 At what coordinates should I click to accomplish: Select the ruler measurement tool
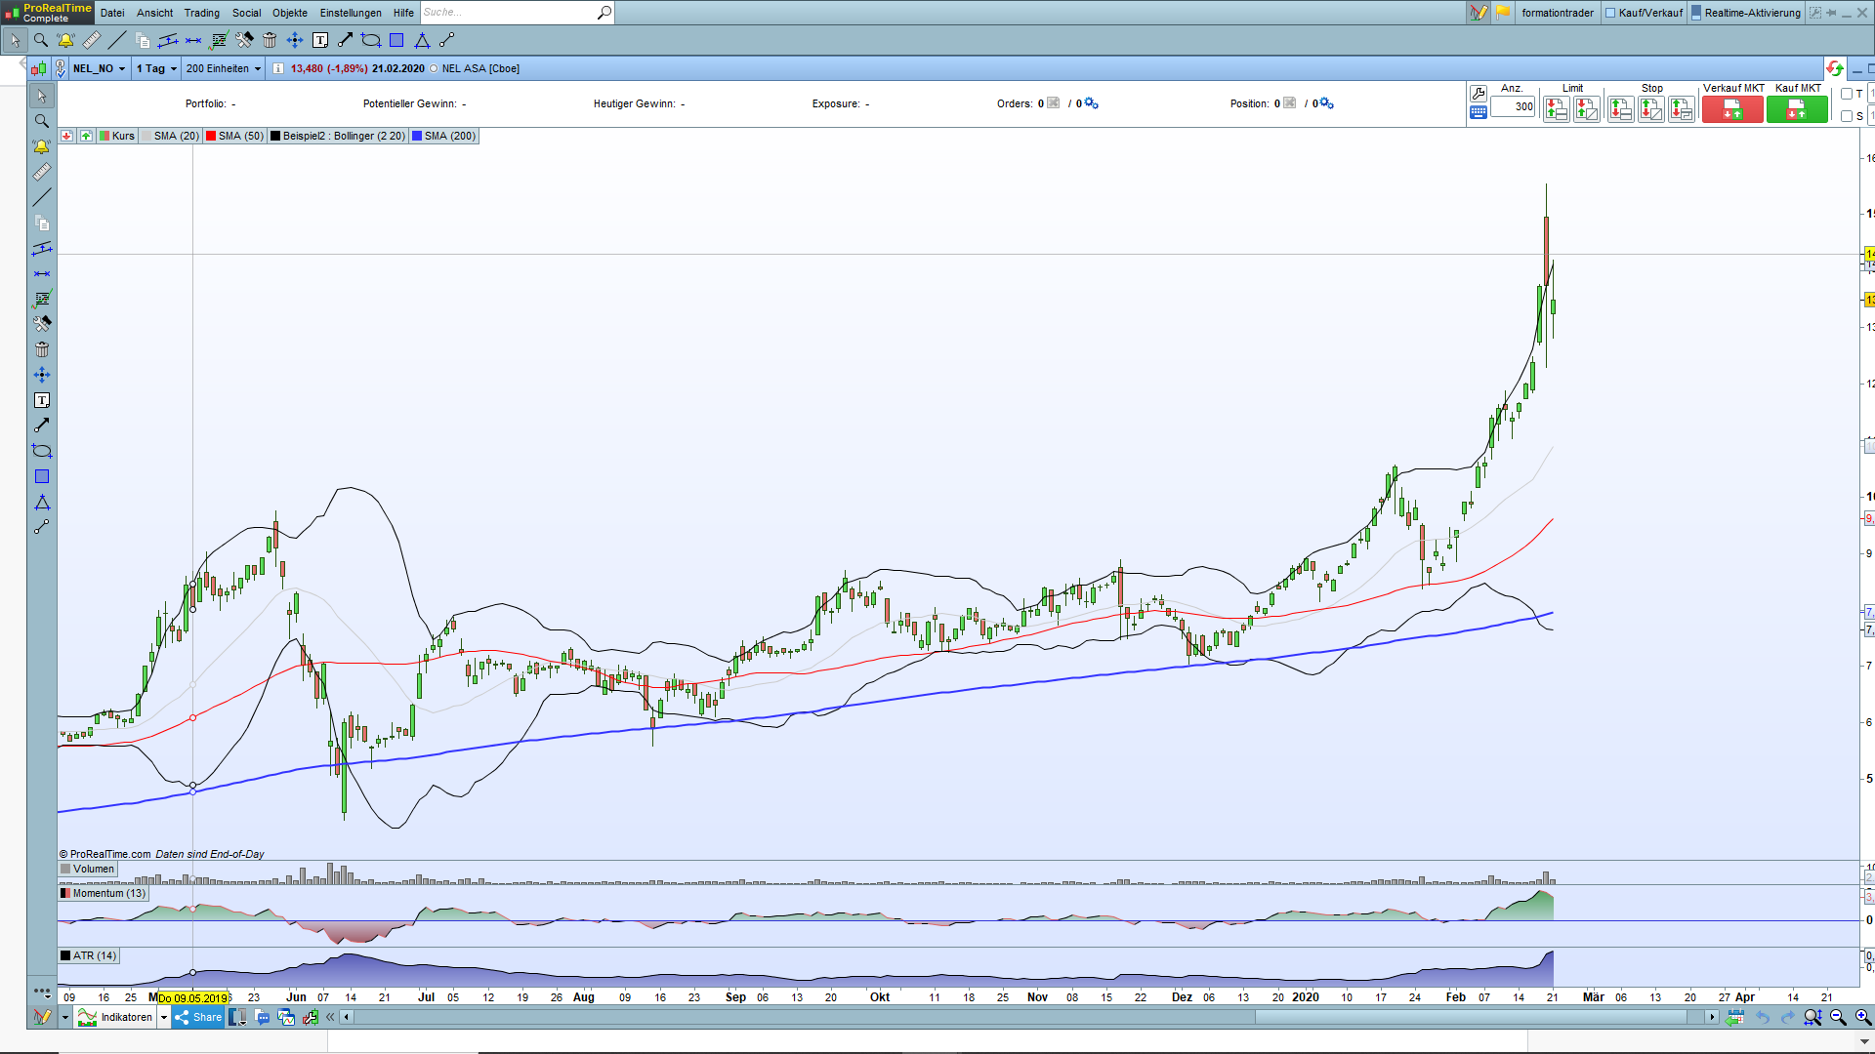tap(91, 40)
